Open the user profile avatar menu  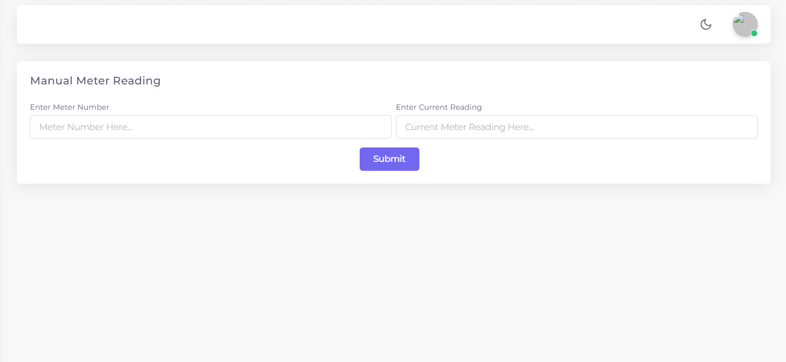click(x=745, y=24)
